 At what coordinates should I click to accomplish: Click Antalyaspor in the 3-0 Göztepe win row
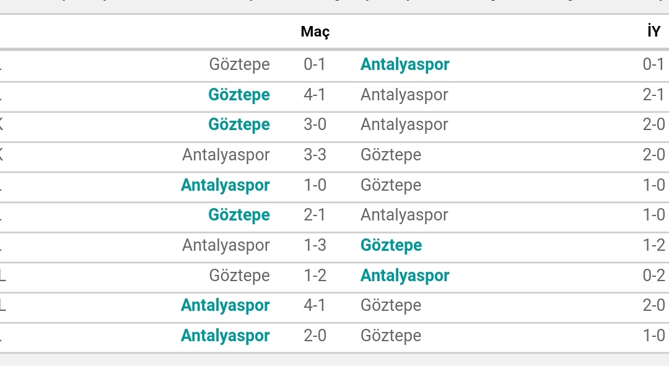click(404, 124)
